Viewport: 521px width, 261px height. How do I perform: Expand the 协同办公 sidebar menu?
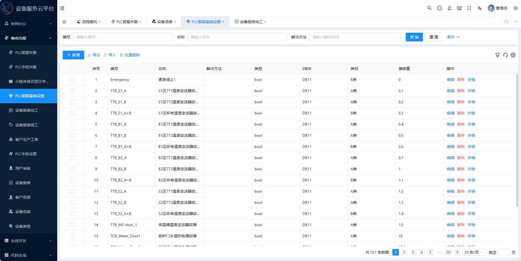28,24
